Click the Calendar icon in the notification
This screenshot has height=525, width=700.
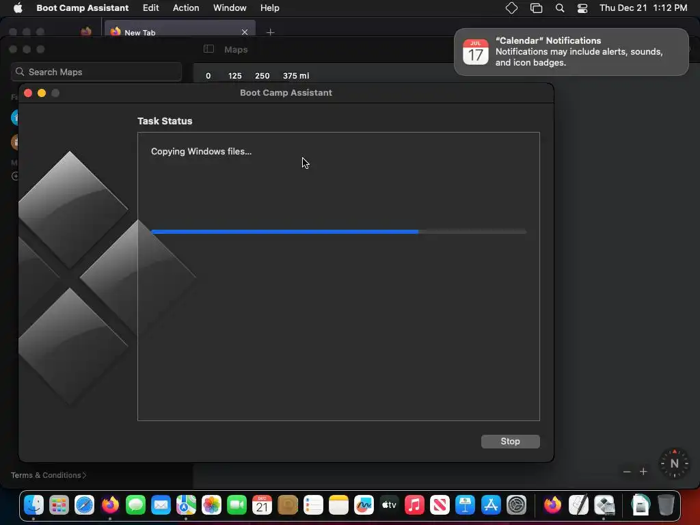point(476,52)
